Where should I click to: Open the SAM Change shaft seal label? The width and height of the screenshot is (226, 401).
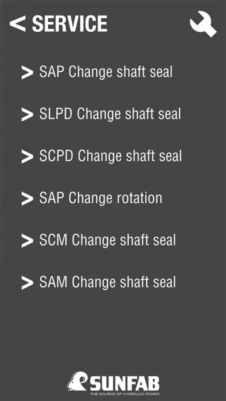[107, 282]
